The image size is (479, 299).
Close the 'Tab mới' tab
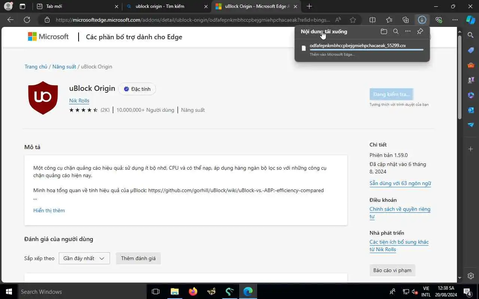click(116, 6)
